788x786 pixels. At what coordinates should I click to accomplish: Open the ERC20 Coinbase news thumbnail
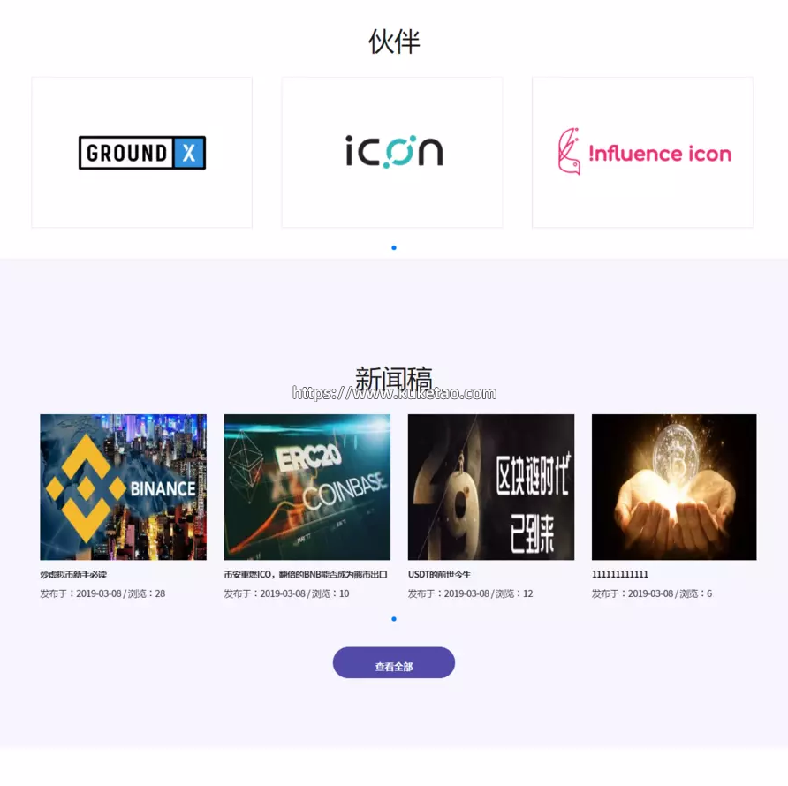[x=307, y=487]
